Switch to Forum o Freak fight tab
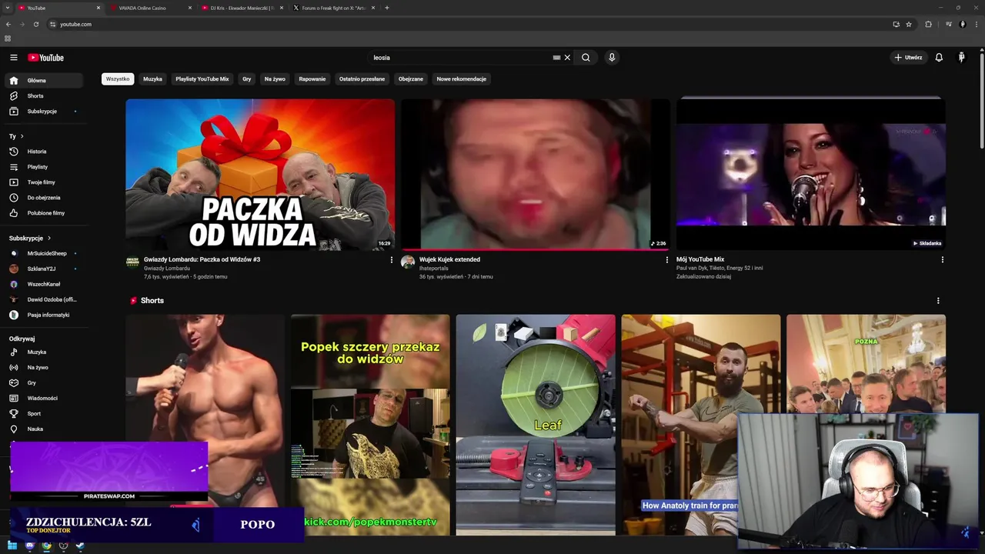 (334, 8)
